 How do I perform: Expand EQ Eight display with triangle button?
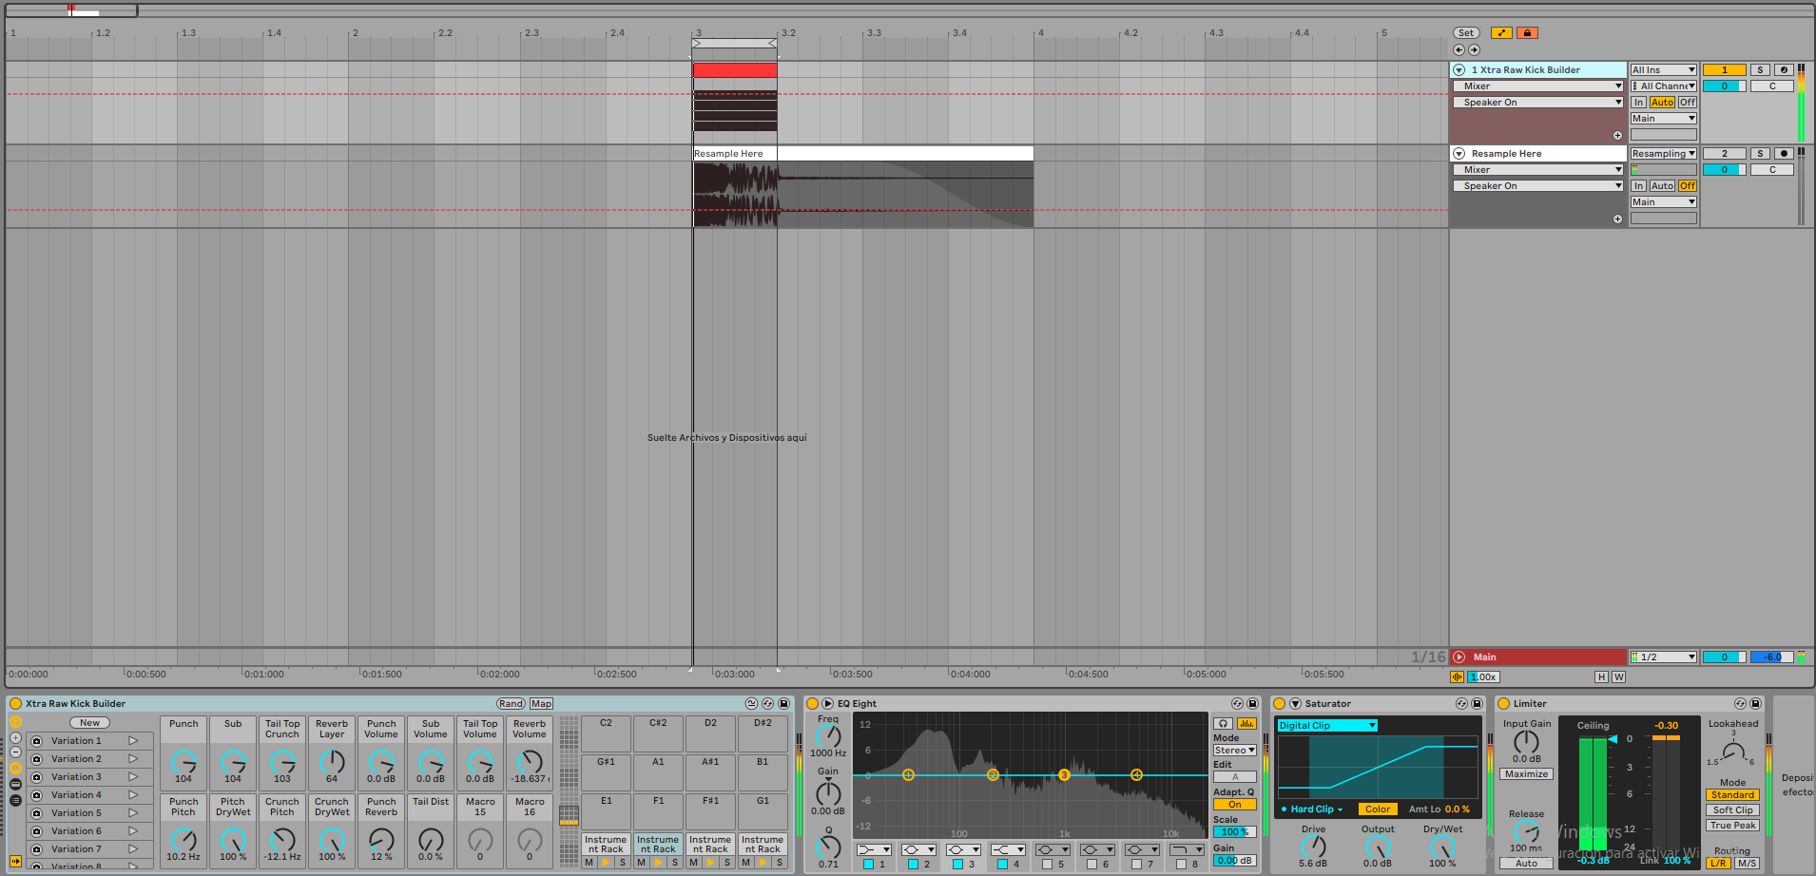coord(827,704)
